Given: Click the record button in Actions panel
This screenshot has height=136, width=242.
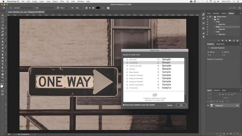Looking at the screenshot, I should pyautogui.click(x=223, y=40).
